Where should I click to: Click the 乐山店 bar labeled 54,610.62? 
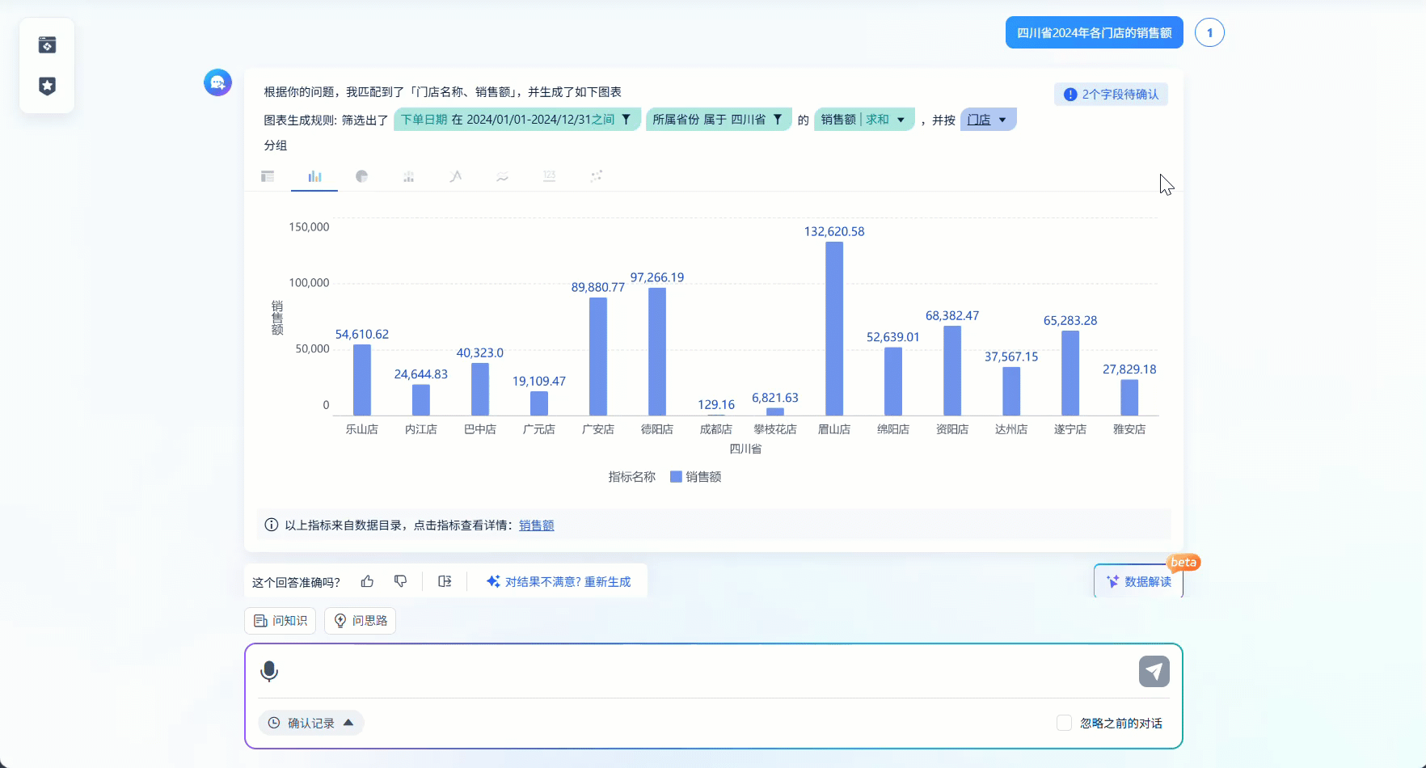pyautogui.click(x=362, y=380)
